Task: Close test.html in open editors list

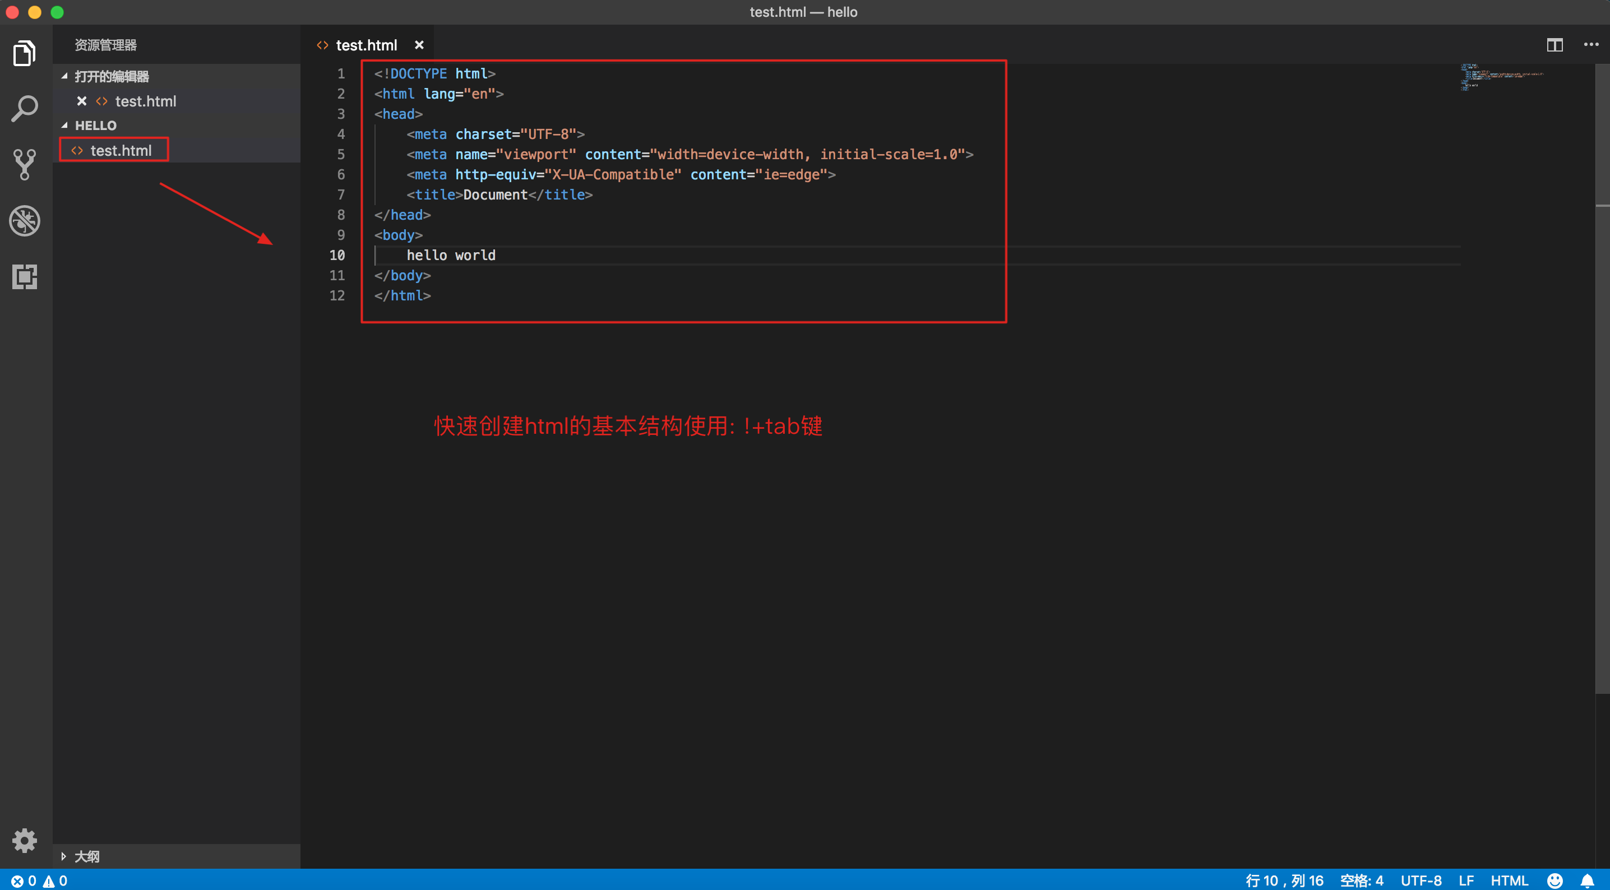Action: 81,101
